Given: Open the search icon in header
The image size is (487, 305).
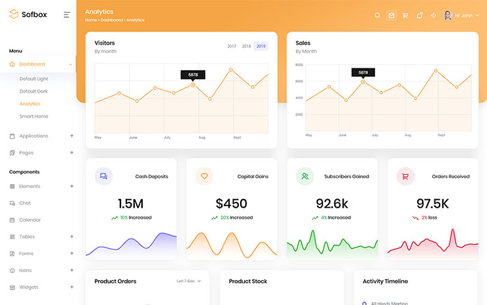Looking at the screenshot, I should tap(377, 15).
